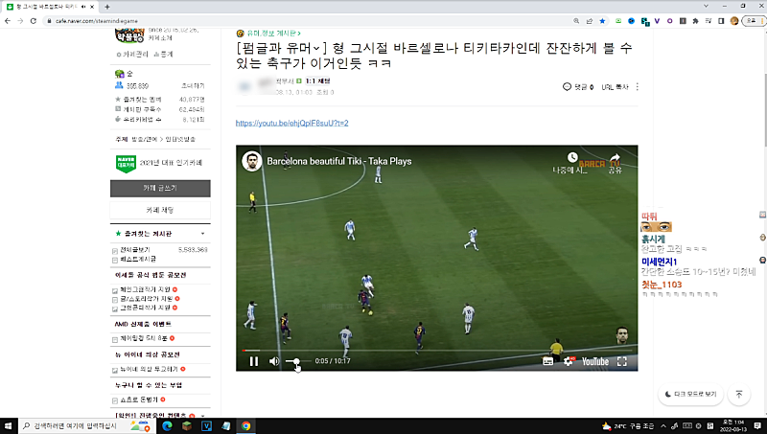Open the youtu.be link in the post
This screenshot has height=434, width=767.
click(292, 124)
